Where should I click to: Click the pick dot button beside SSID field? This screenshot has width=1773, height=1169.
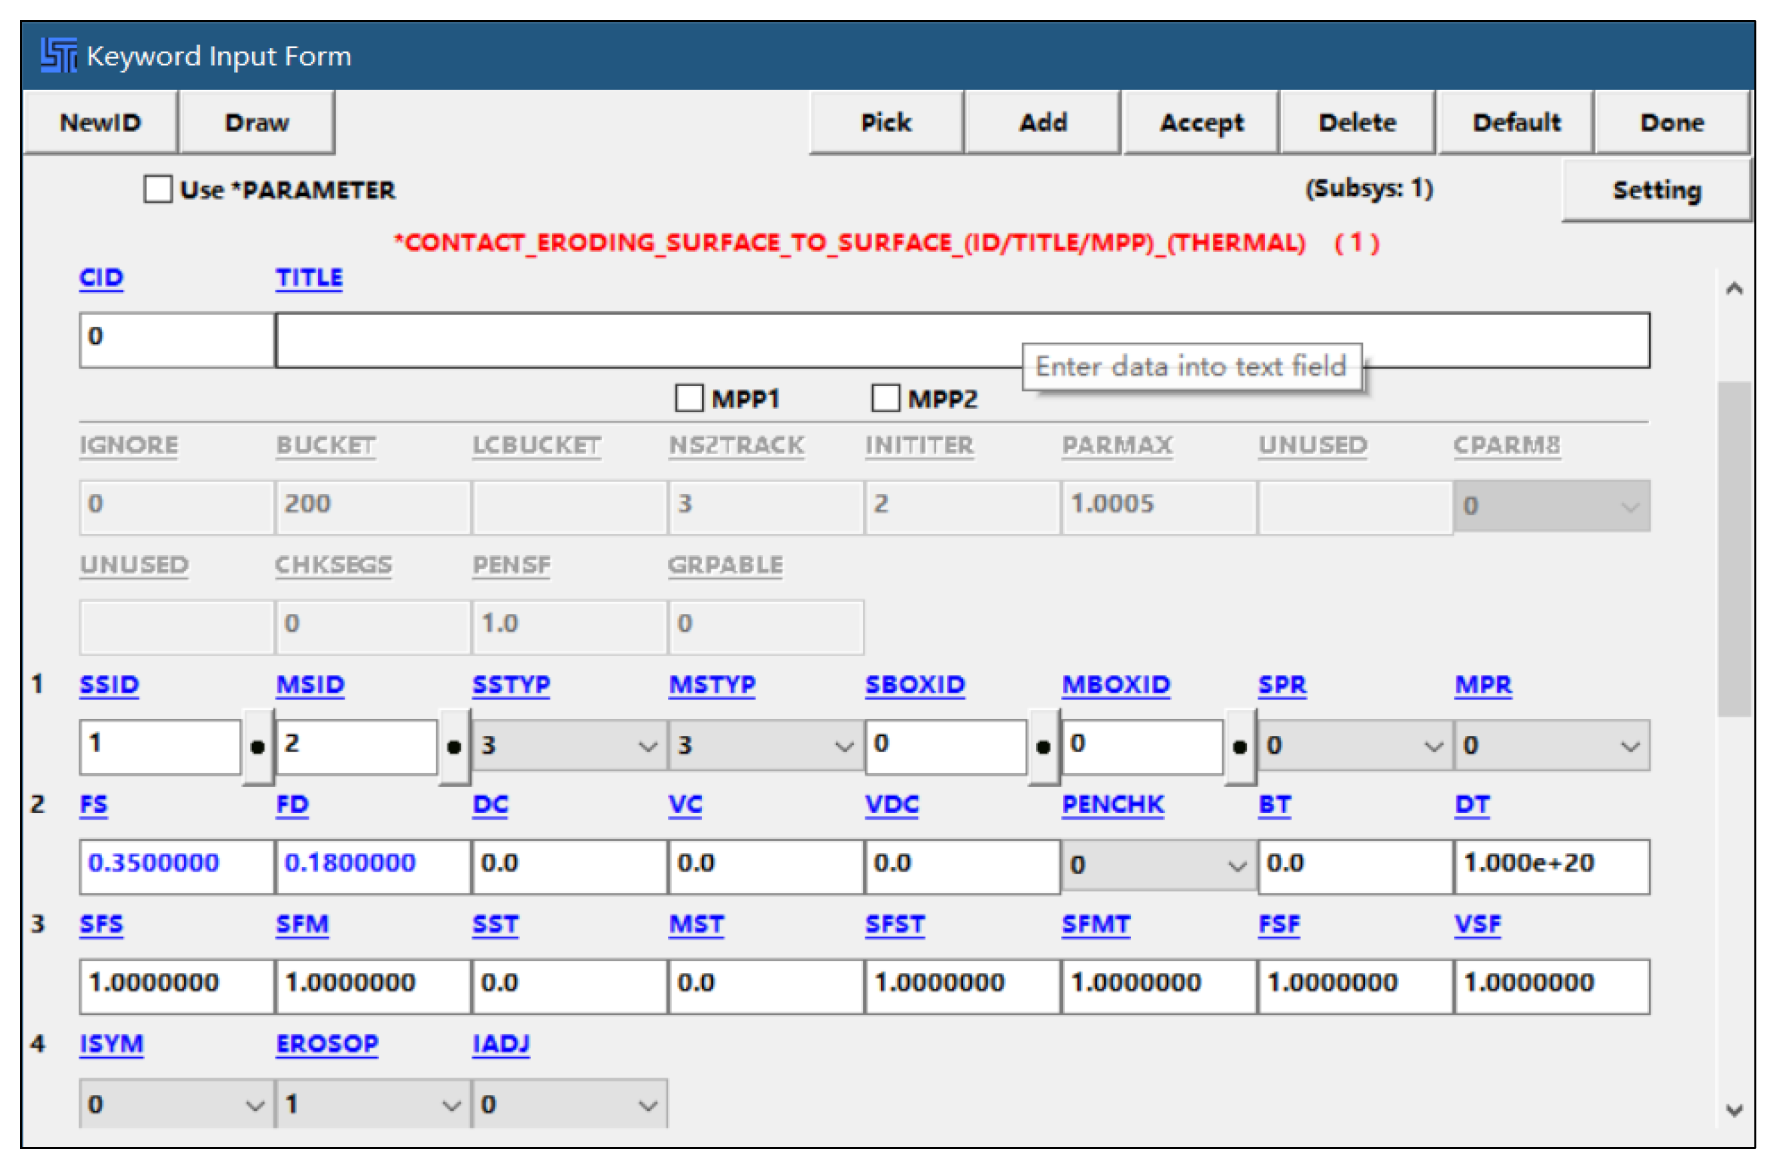click(258, 746)
